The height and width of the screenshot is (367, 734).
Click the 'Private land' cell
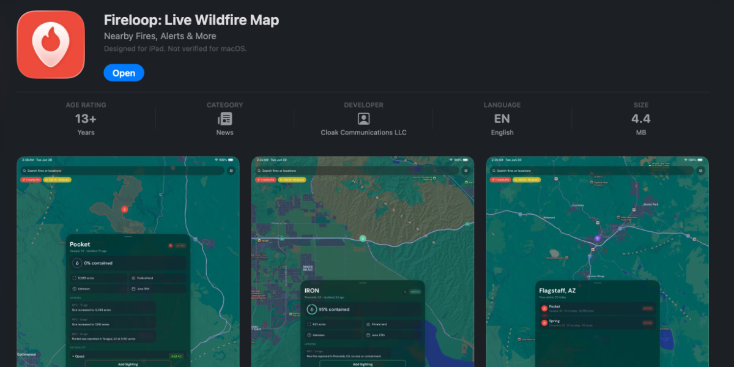392,324
